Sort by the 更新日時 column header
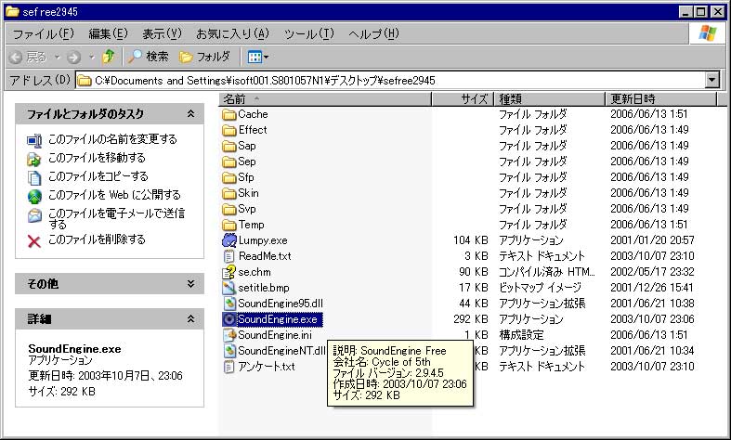This screenshot has height=440, width=731. (660, 98)
